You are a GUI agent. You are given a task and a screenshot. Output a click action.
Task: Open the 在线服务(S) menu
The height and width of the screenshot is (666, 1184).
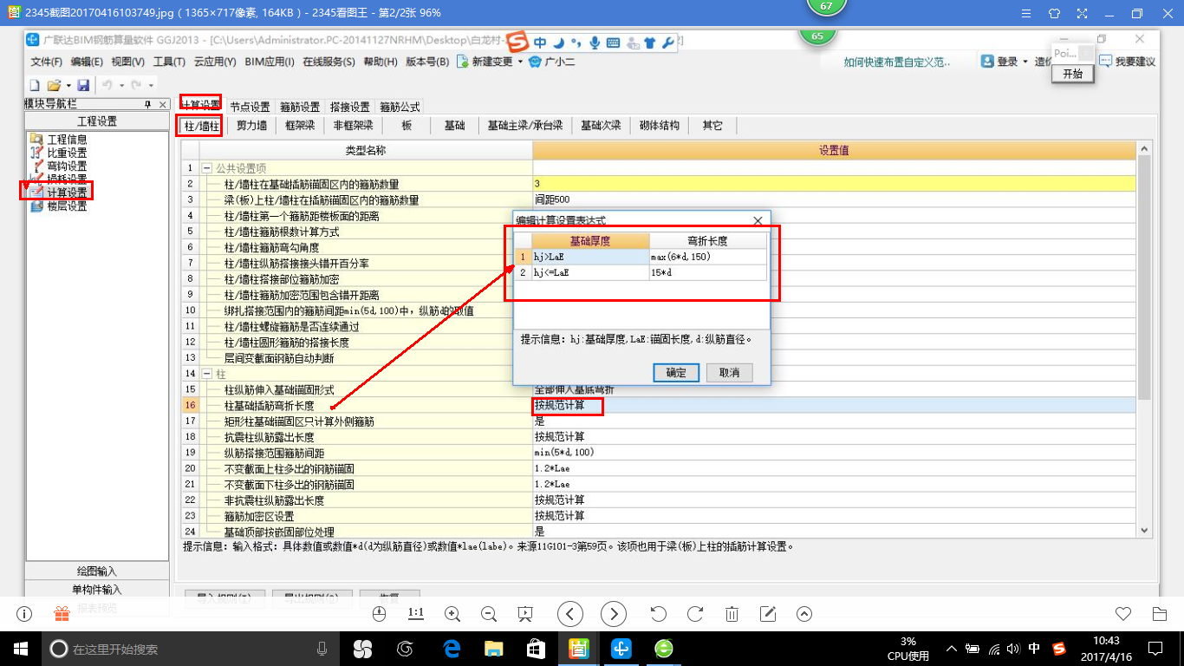329,62
